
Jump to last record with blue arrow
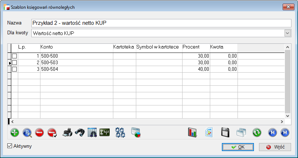pyautogui.click(x=286, y=132)
